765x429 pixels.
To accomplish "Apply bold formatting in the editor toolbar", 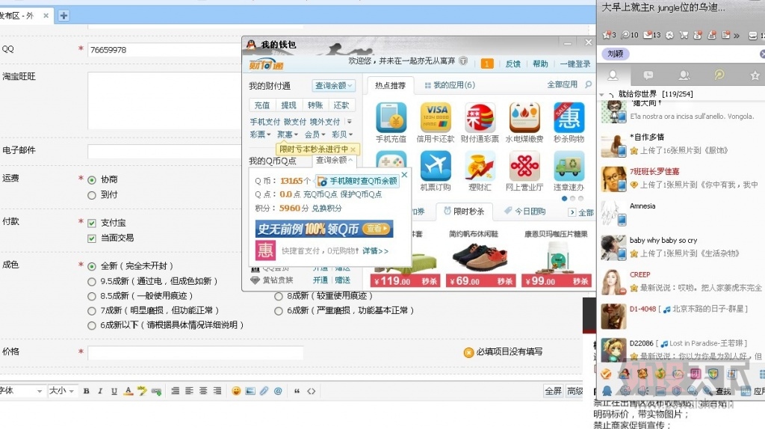I will coord(87,391).
